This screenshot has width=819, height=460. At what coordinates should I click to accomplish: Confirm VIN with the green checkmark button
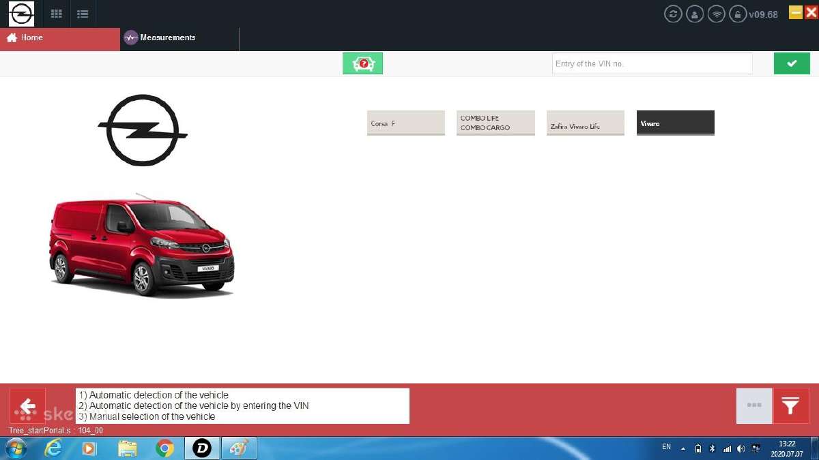point(792,63)
